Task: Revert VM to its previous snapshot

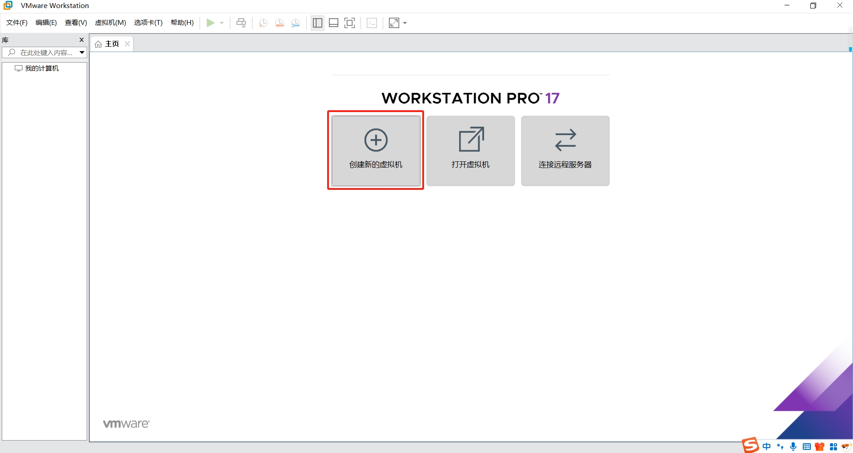Action: [279, 23]
